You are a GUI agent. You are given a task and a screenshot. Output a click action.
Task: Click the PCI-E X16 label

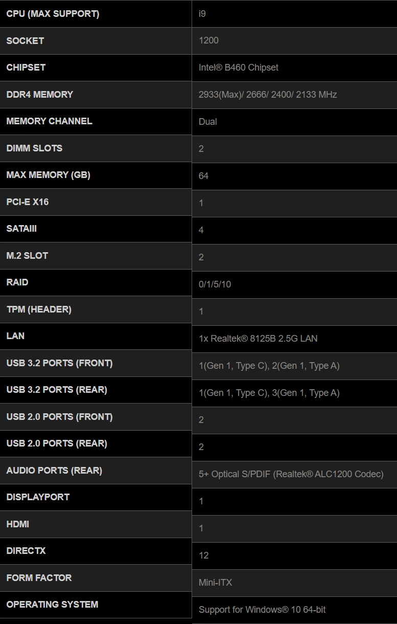(x=28, y=202)
